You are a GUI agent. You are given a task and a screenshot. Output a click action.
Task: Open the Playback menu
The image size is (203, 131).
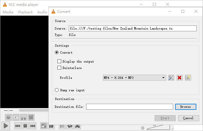(26, 12)
